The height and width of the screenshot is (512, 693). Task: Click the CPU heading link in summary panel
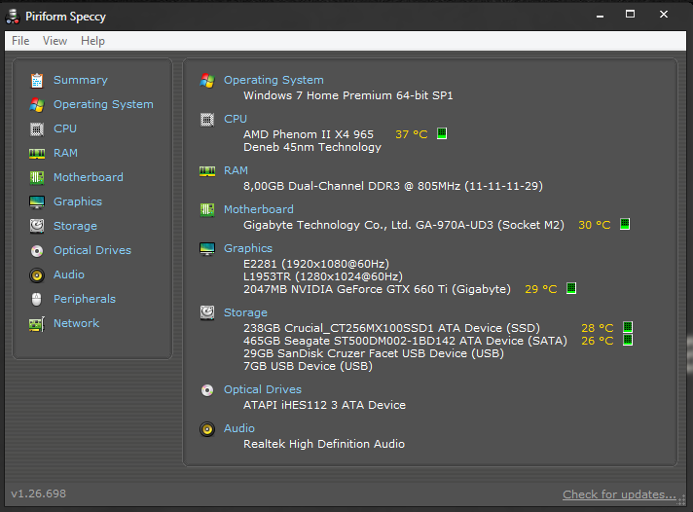[236, 119]
